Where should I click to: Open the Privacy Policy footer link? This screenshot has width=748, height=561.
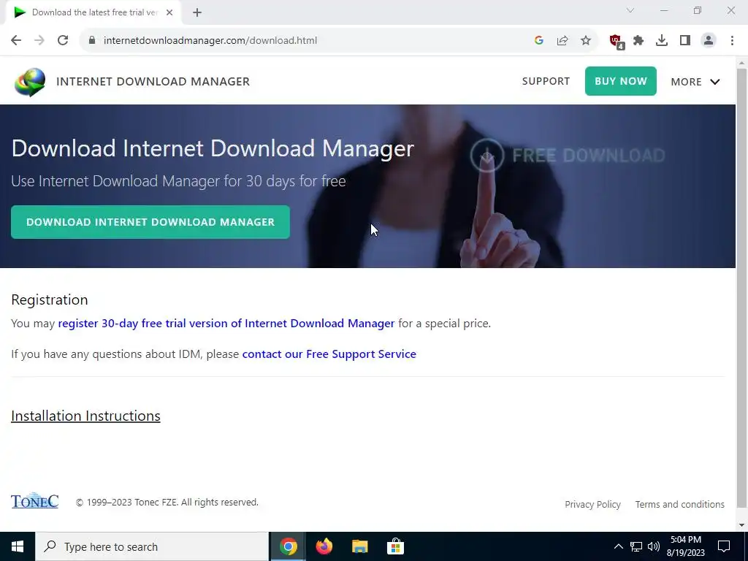(592, 504)
